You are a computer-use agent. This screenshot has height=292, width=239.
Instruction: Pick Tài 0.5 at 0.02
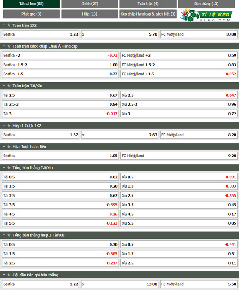click(60, 177)
